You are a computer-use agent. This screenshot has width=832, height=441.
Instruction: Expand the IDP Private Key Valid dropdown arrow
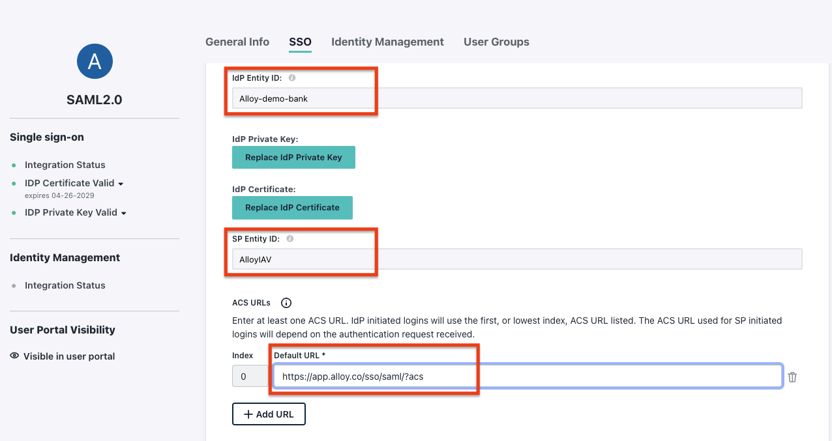[x=124, y=213]
